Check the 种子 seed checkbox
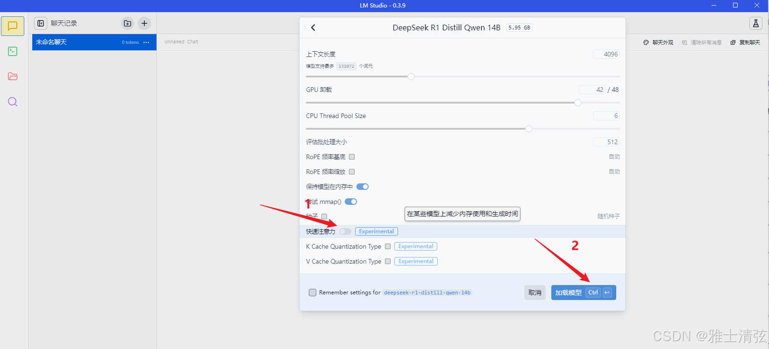The image size is (769, 349). (x=324, y=216)
